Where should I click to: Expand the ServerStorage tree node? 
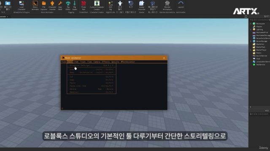pyautogui.click(x=251, y=41)
